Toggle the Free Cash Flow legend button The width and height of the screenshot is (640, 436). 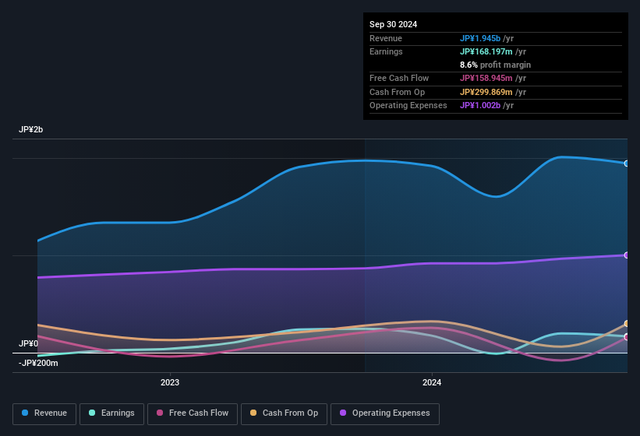pos(193,414)
